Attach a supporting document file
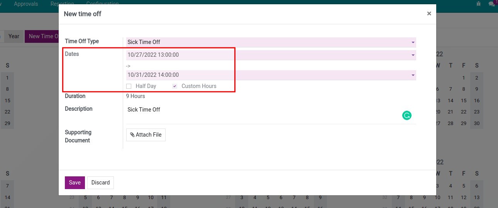Screen dimensions: 498x208 pos(146,135)
